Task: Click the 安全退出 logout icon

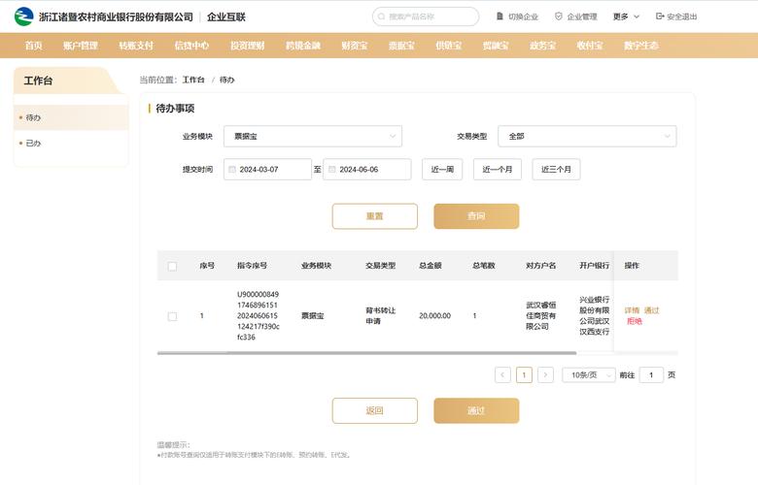Action: coord(660,16)
